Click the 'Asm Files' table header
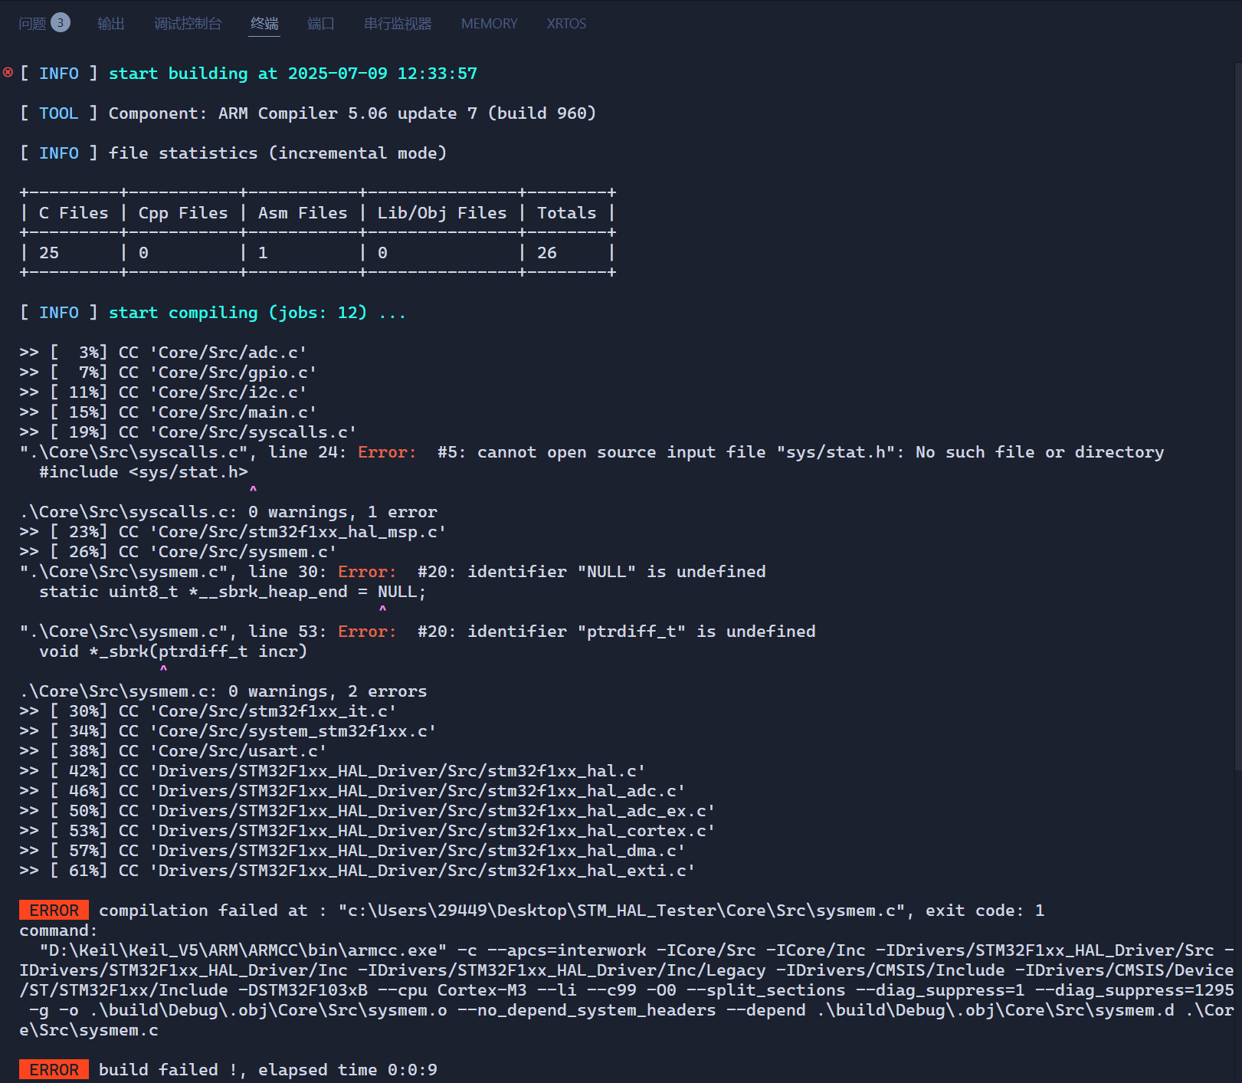The height and width of the screenshot is (1083, 1242). (x=303, y=213)
